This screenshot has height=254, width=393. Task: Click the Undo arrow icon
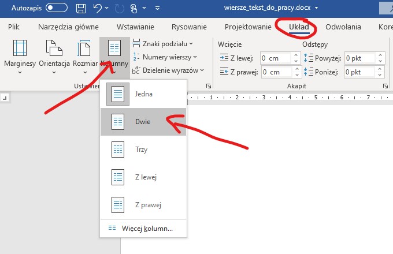98,8
